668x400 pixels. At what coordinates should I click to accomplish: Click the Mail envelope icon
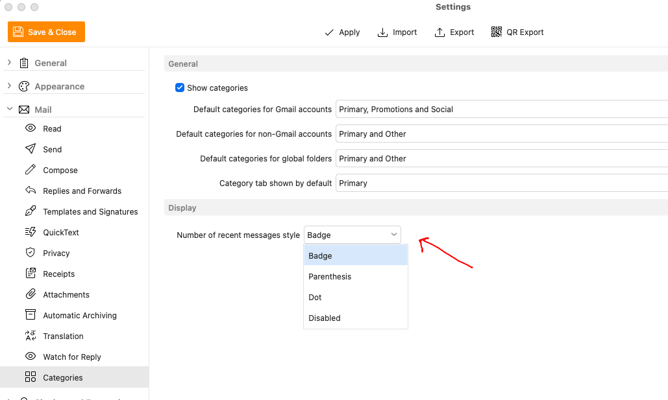24,110
